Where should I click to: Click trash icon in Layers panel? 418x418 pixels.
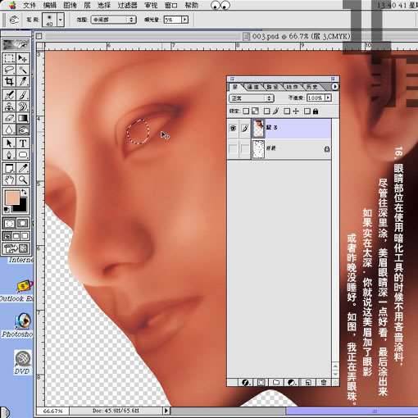pyautogui.click(x=324, y=383)
